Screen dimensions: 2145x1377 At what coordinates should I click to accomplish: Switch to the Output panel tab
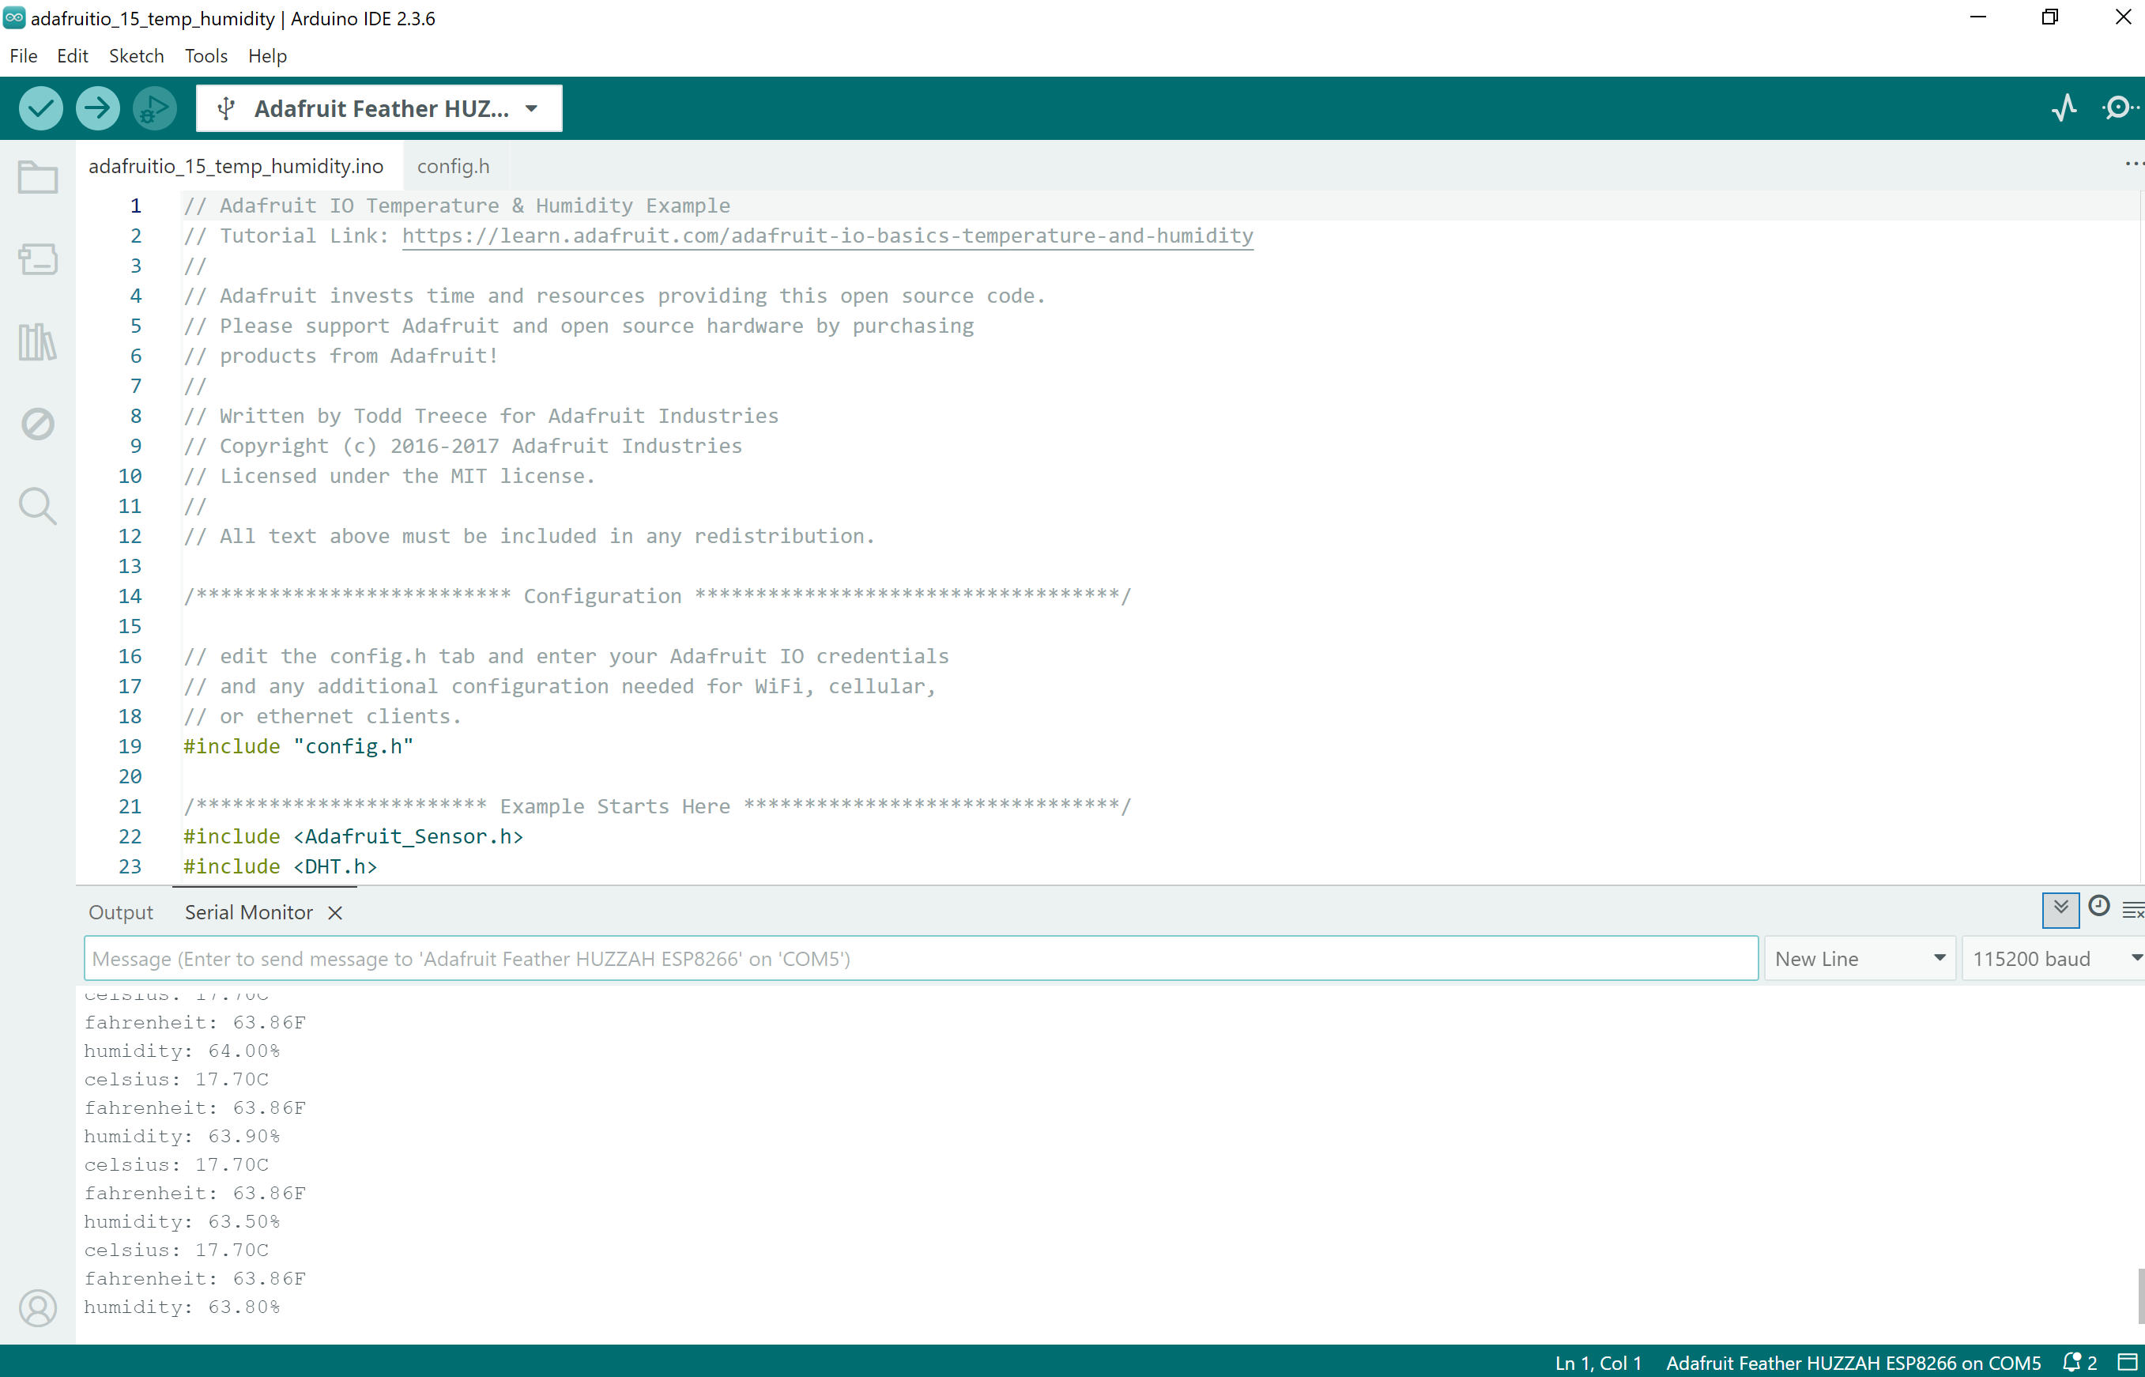(x=121, y=912)
